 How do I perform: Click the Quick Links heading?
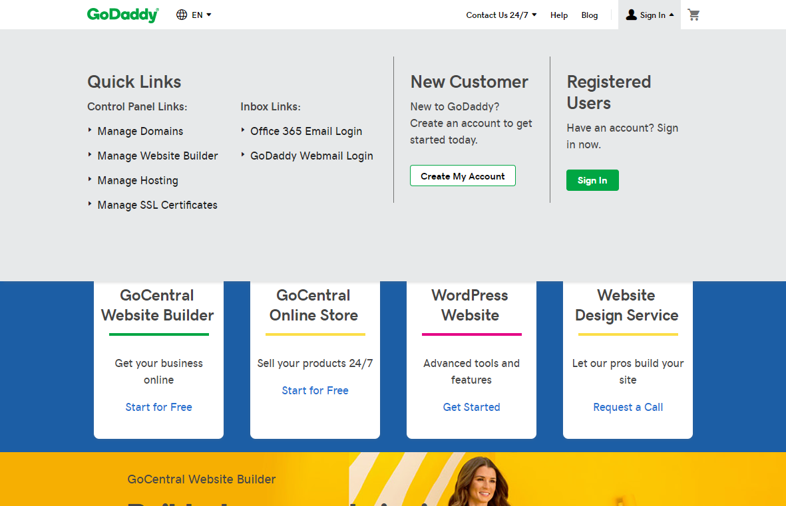134,82
